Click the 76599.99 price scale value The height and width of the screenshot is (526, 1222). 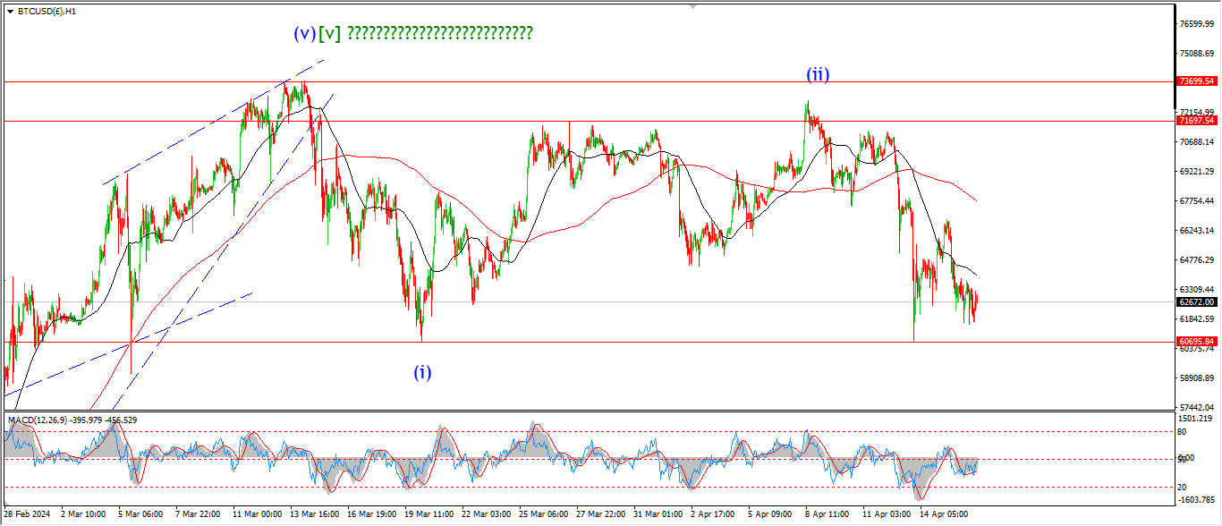(1196, 24)
